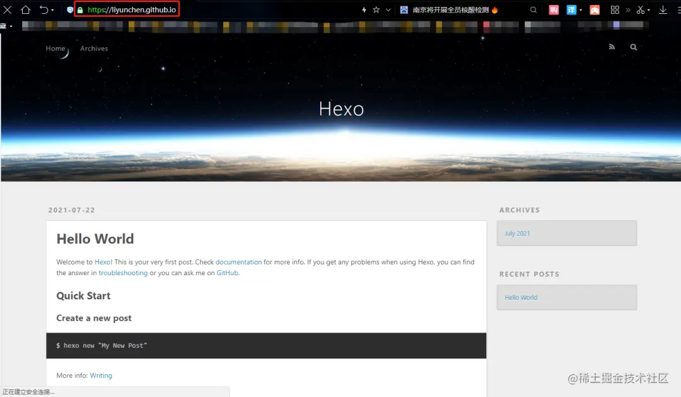The height and width of the screenshot is (397, 681).
Task: Open the downloads arrow icon
Action: click(663, 9)
